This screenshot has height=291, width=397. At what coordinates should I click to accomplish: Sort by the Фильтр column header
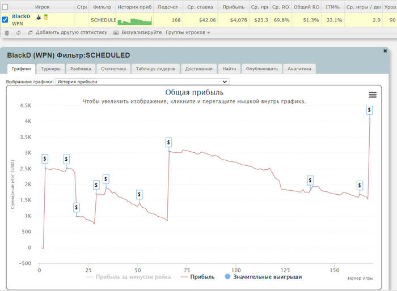pos(102,7)
